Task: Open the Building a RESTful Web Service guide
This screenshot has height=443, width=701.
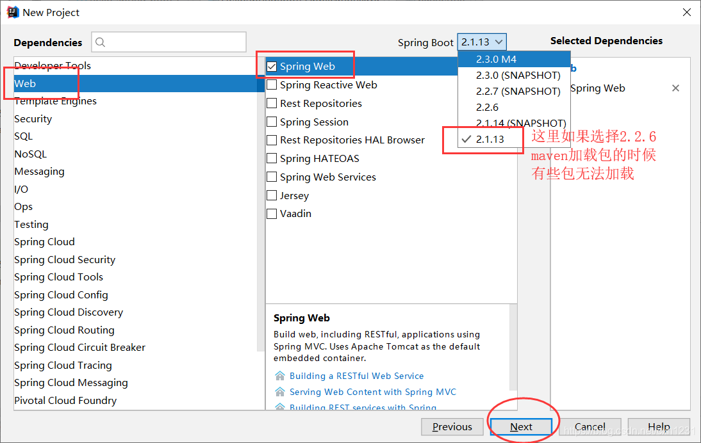Action: pos(356,376)
